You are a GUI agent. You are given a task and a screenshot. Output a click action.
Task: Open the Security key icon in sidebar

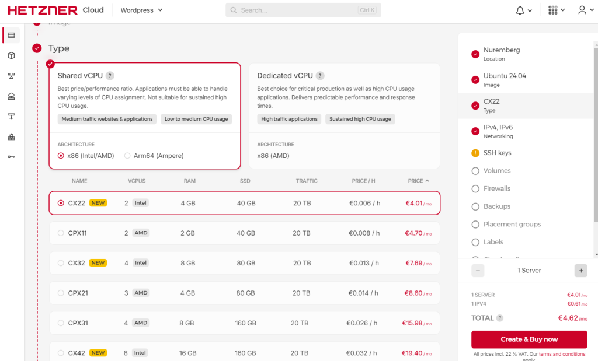[11, 157]
